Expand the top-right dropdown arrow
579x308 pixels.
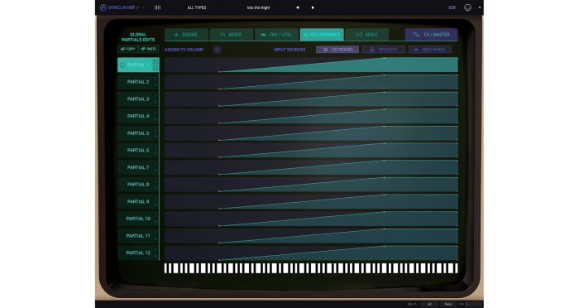click(x=479, y=7)
